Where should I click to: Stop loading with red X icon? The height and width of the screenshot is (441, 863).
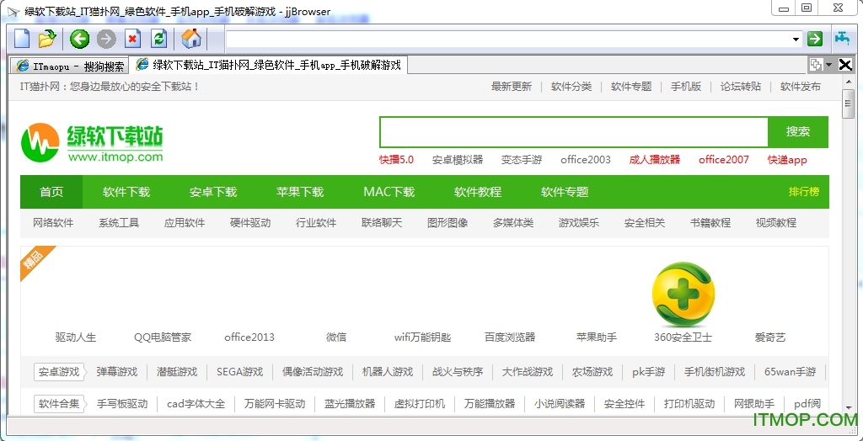[132, 39]
